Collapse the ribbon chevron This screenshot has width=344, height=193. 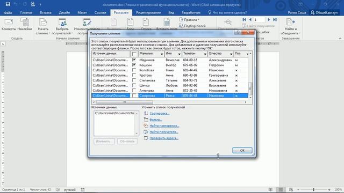coord(340,38)
